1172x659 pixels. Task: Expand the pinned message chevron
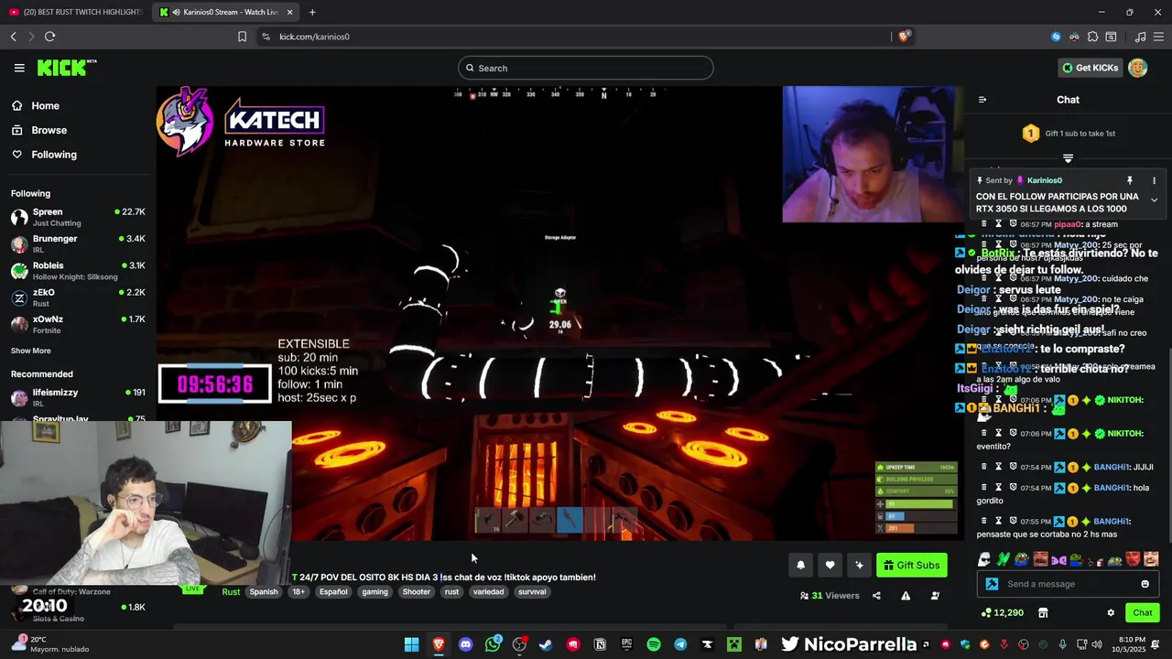pyautogui.click(x=1154, y=200)
